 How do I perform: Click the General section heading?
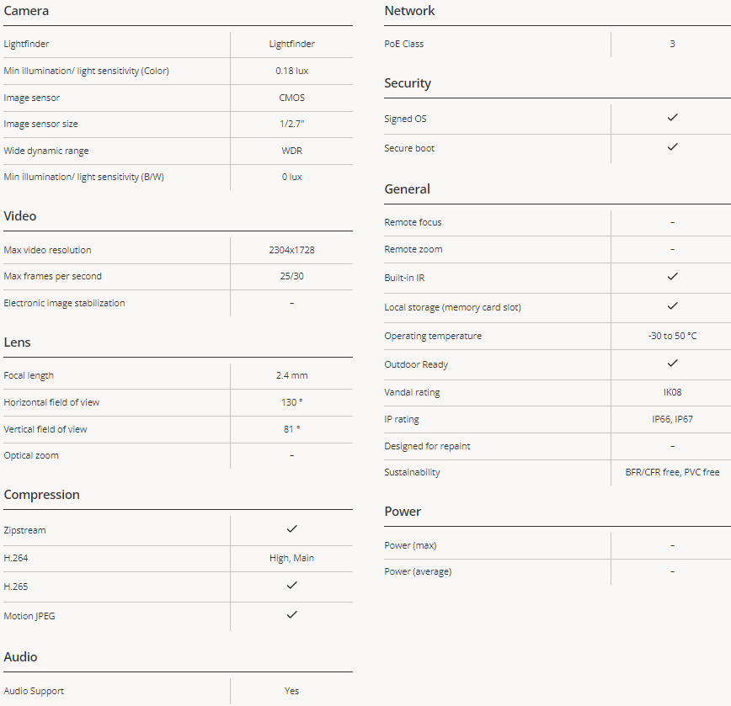pos(407,189)
